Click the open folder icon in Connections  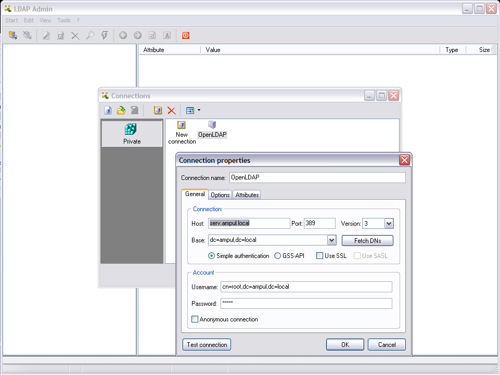(121, 110)
